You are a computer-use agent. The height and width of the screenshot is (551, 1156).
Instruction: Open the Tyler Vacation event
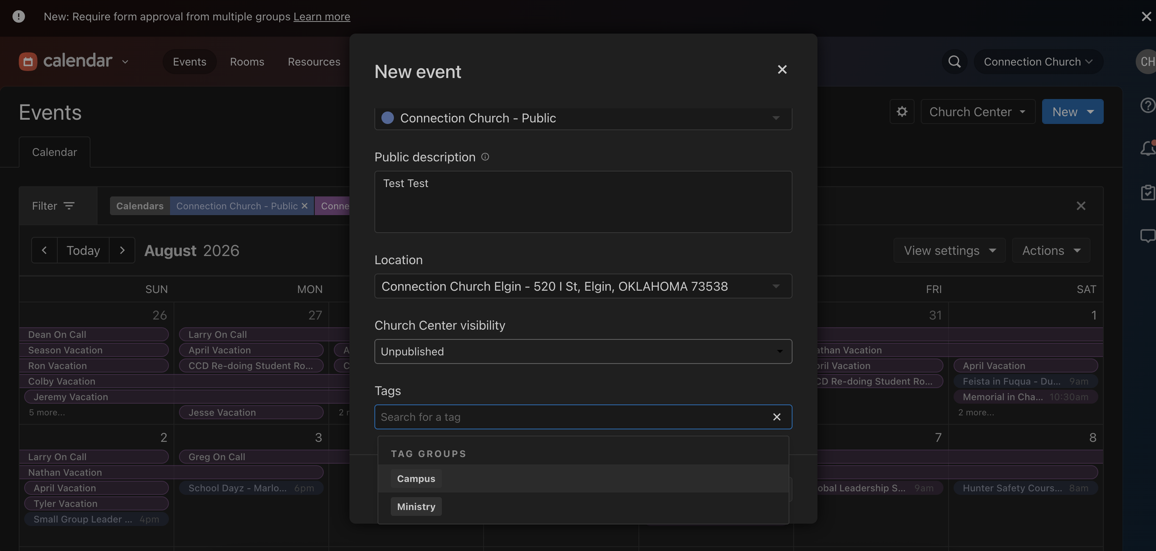[96, 503]
